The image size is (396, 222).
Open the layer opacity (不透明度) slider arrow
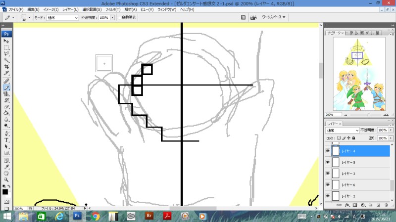coord(391,130)
